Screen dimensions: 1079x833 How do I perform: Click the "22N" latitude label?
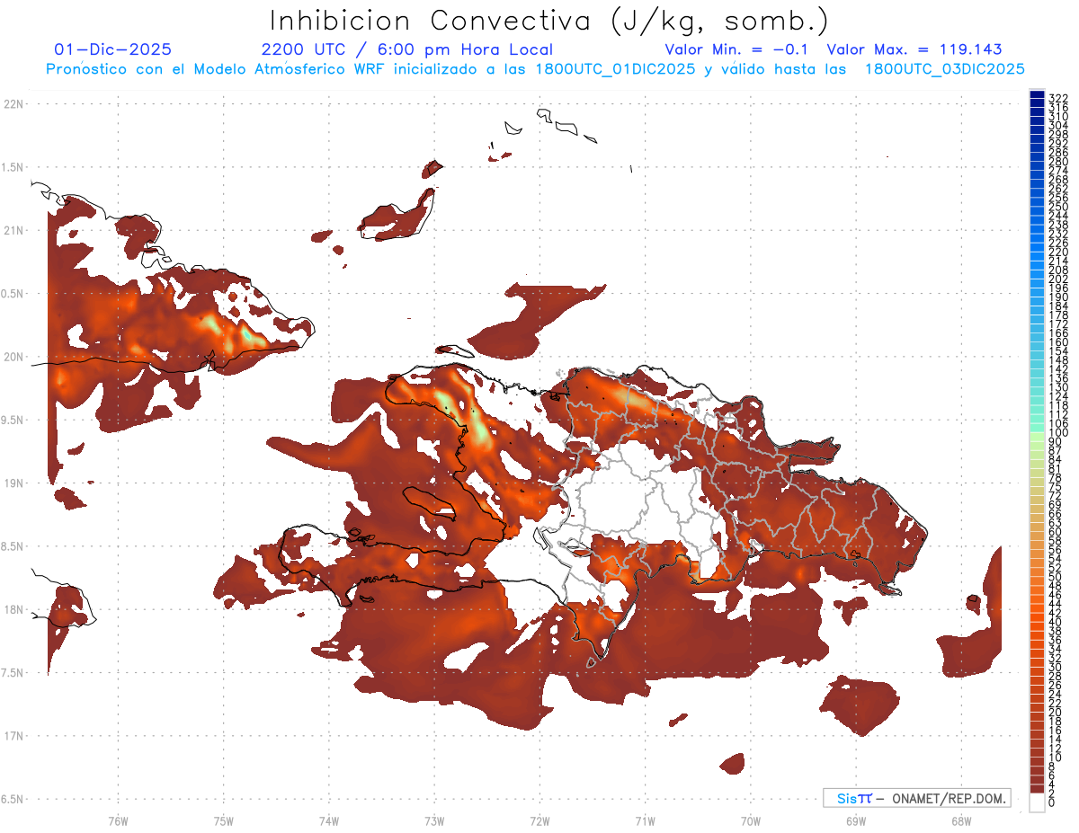click(13, 104)
